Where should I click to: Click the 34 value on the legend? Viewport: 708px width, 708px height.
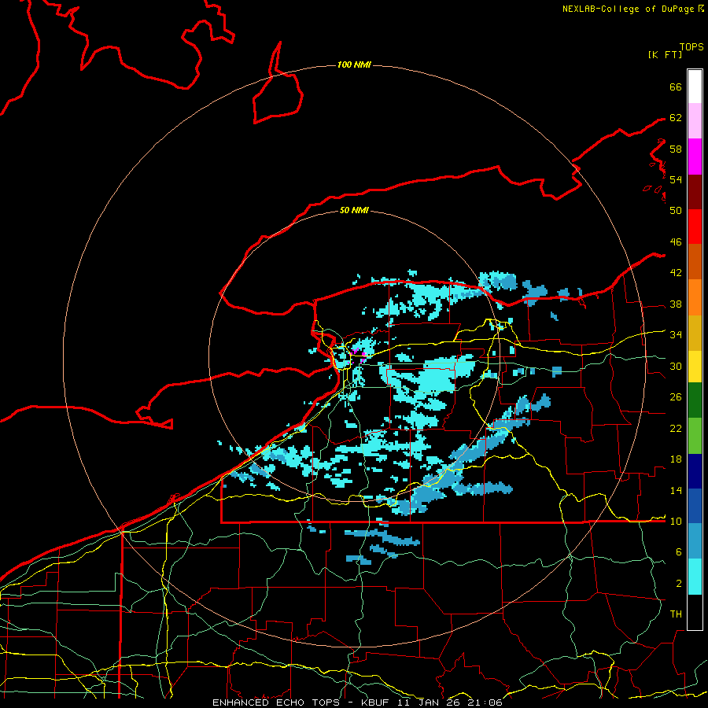(x=676, y=335)
